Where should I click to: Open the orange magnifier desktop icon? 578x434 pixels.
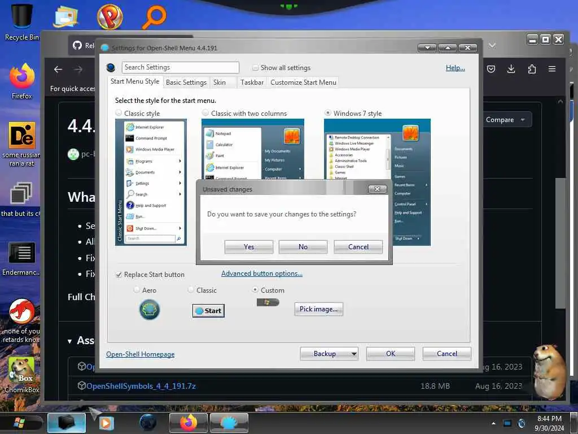click(x=154, y=17)
